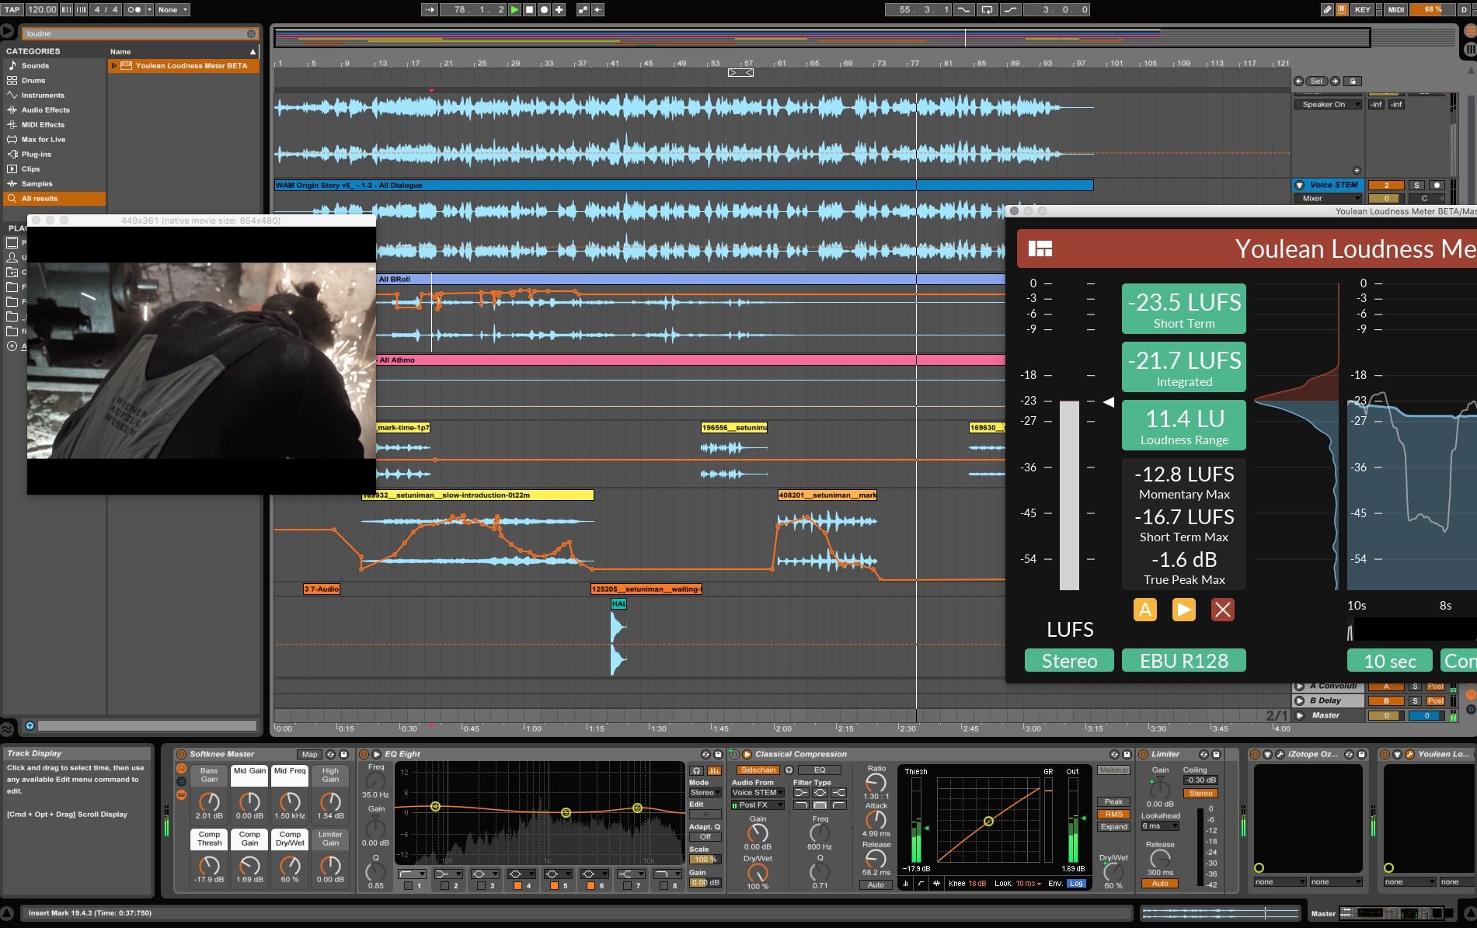Viewport: 1477px width, 928px height.
Task: Toggle EQ Eight band 5 activator
Action: tap(554, 885)
